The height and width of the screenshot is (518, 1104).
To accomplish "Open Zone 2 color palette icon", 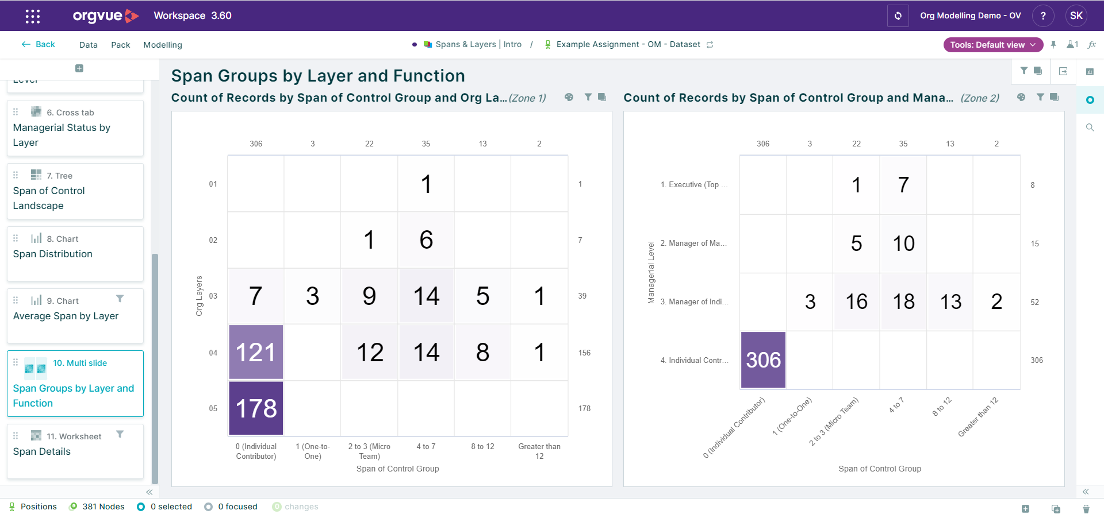I will pyautogui.click(x=1021, y=97).
